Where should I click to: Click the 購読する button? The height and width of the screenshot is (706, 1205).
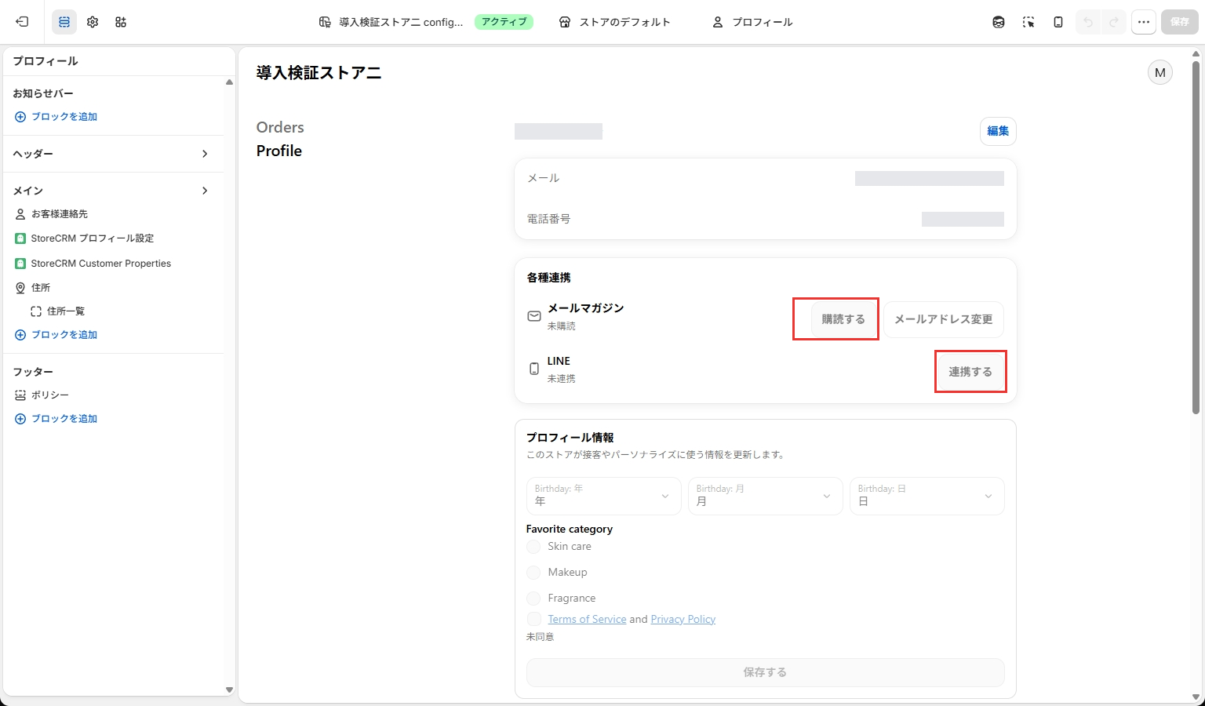coord(843,319)
